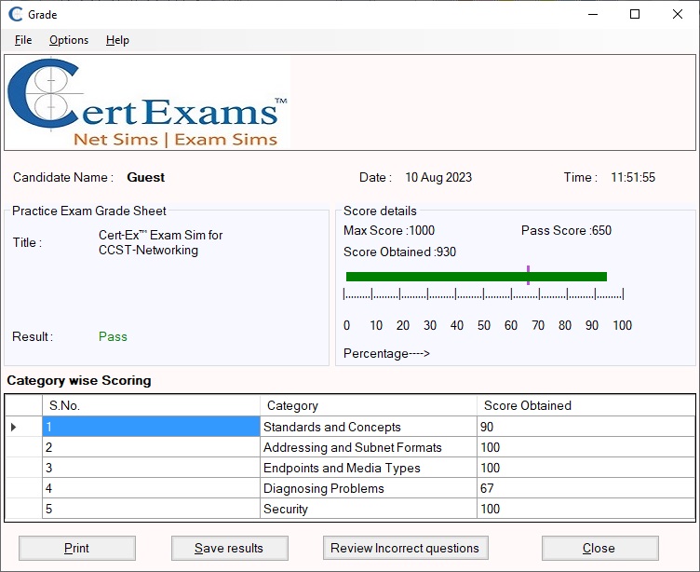Select the Addressing and Subnet Formats cell
The image size is (700, 572).
click(x=369, y=447)
